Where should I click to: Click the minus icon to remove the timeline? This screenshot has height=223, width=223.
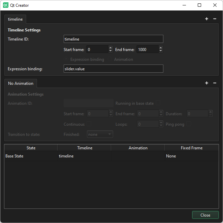tap(215, 19)
